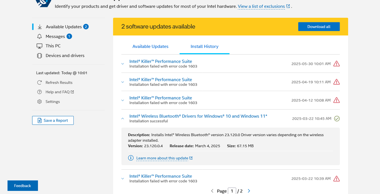Click the Settings gear icon
Image resolution: width=380 pixels, height=194 pixels.
pyautogui.click(x=39, y=102)
